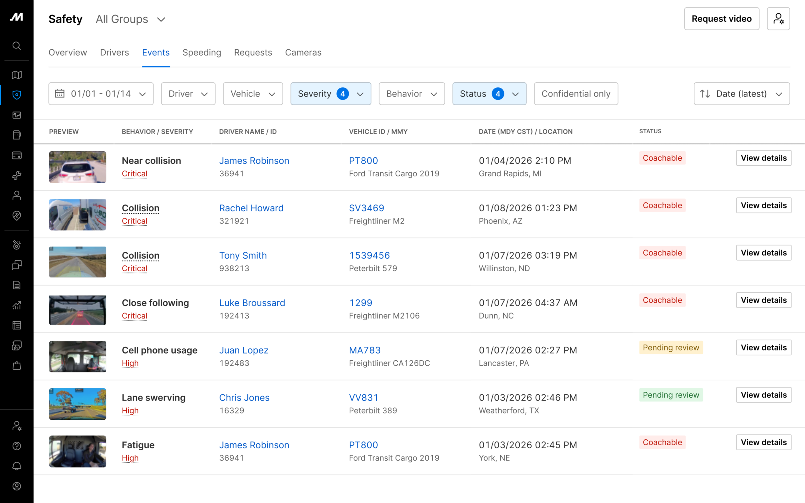Open the map icon in sidebar
Image resolution: width=805 pixels, height=503 pixels.
tap(17, 75)
